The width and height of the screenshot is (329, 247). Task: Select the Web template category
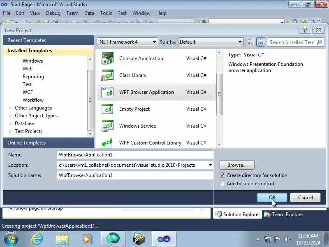pyautogui.click(x=28, y=69)
